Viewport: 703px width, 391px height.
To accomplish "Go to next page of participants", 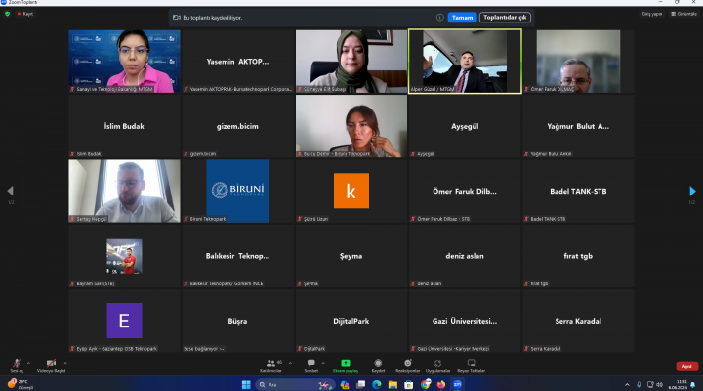I will click(692, 191).
